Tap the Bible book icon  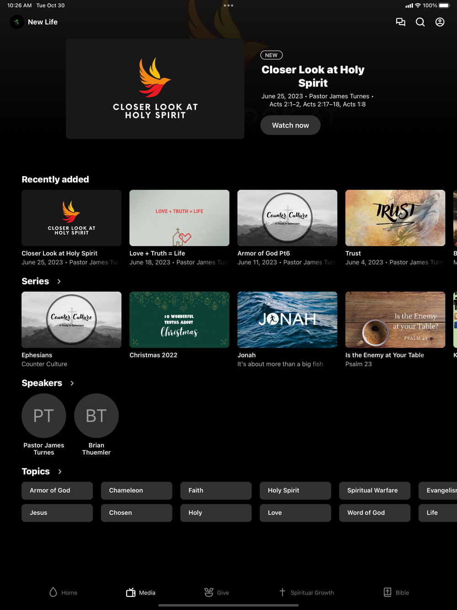click(388, 592)
